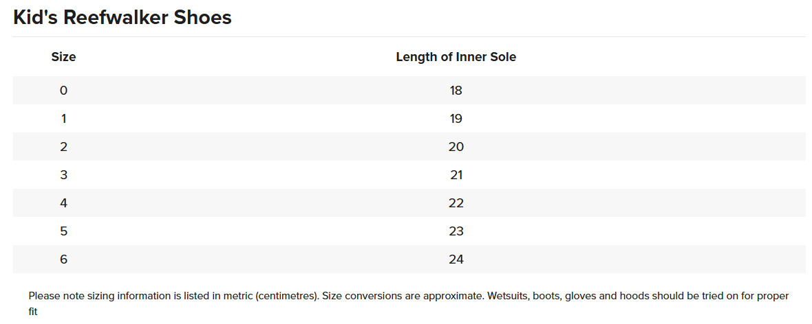
Task: Click the "Size" column header
Action: [x=63, y=57]
